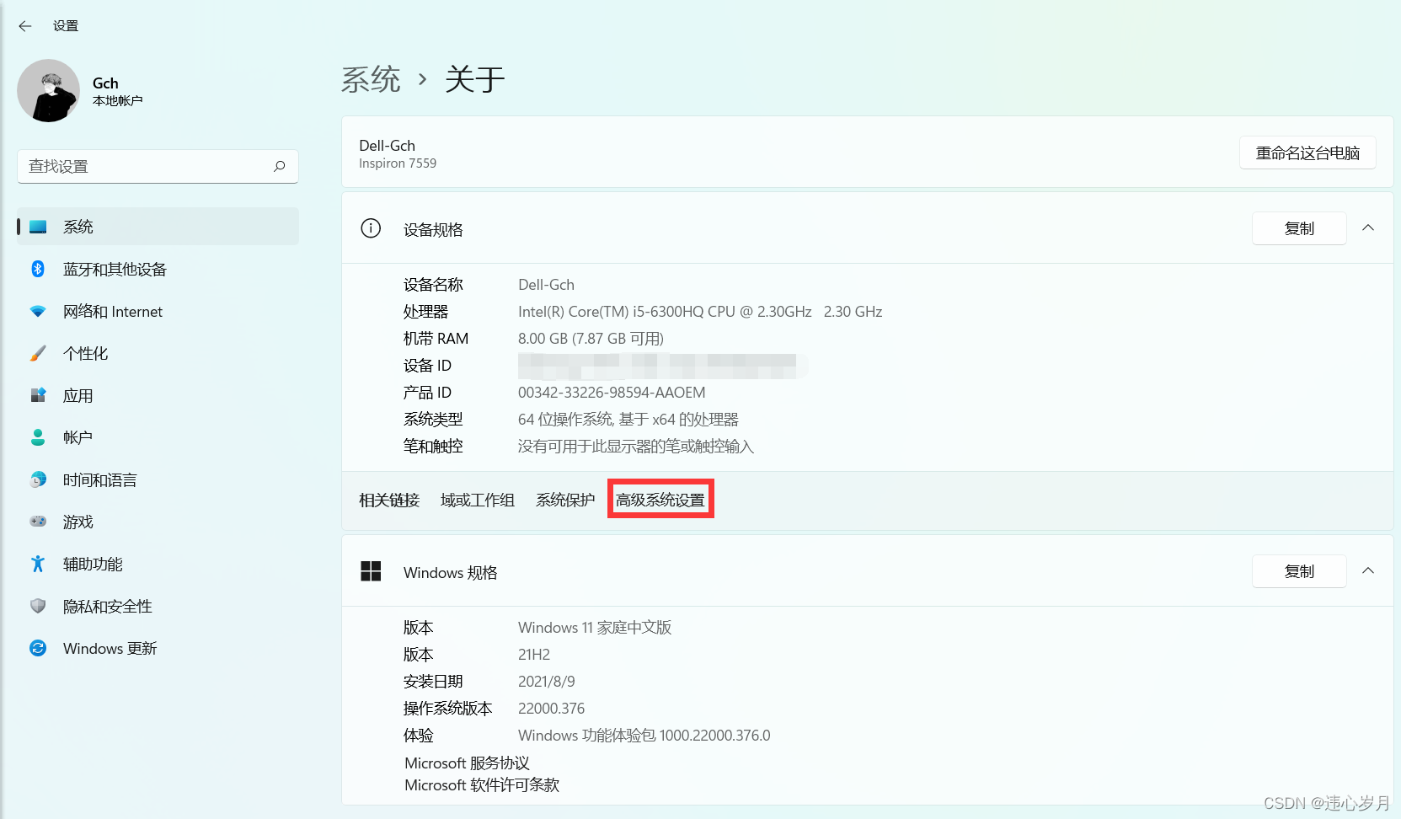Click the Windows logo beside Windows 规格
The width and height of the screenshot is (1401, 819).
371,571
